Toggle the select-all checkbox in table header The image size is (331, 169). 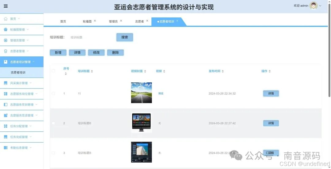coord(53,71)
